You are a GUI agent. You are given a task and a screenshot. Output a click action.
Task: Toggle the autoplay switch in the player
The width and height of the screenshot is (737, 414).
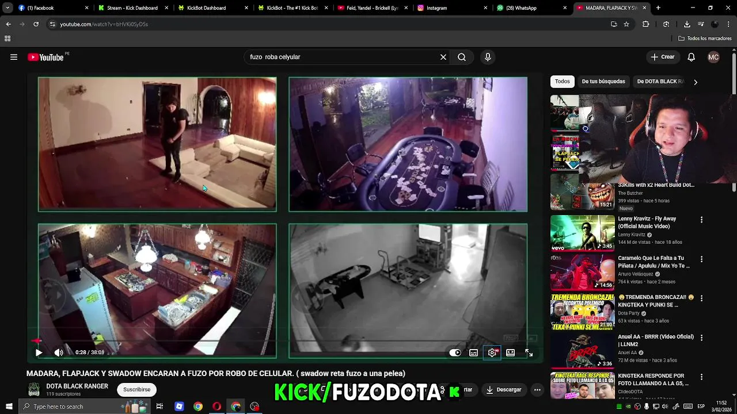pyautogui.click(x=455, y=352)
